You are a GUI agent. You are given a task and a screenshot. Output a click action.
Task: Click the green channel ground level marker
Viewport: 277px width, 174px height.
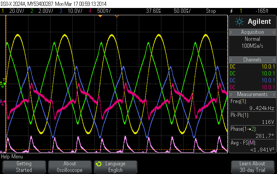click(3, 84)
